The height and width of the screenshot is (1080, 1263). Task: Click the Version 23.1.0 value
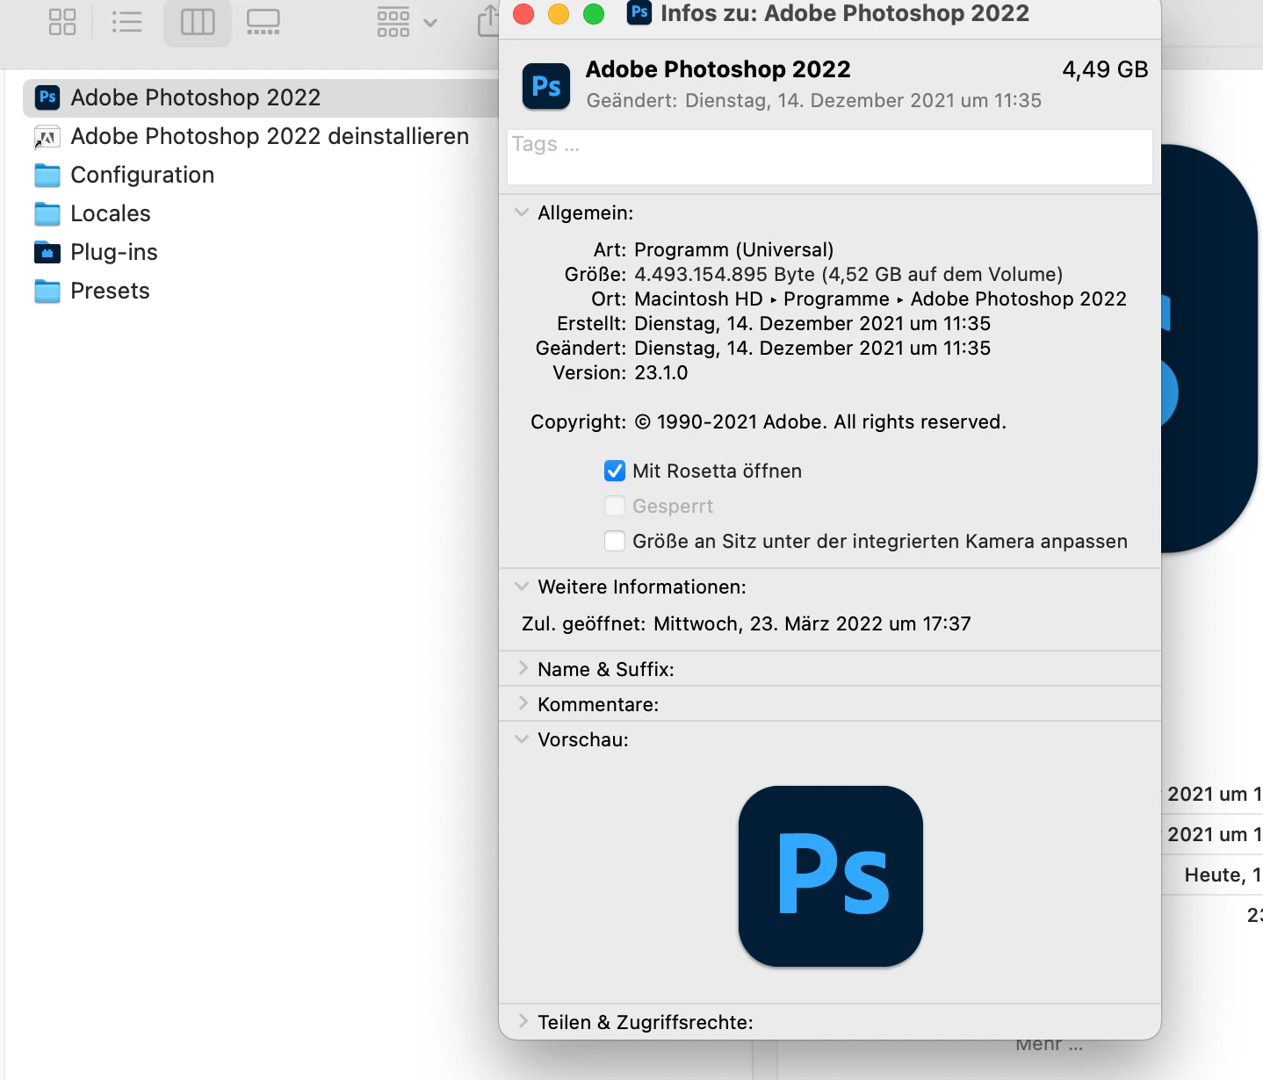661,373
